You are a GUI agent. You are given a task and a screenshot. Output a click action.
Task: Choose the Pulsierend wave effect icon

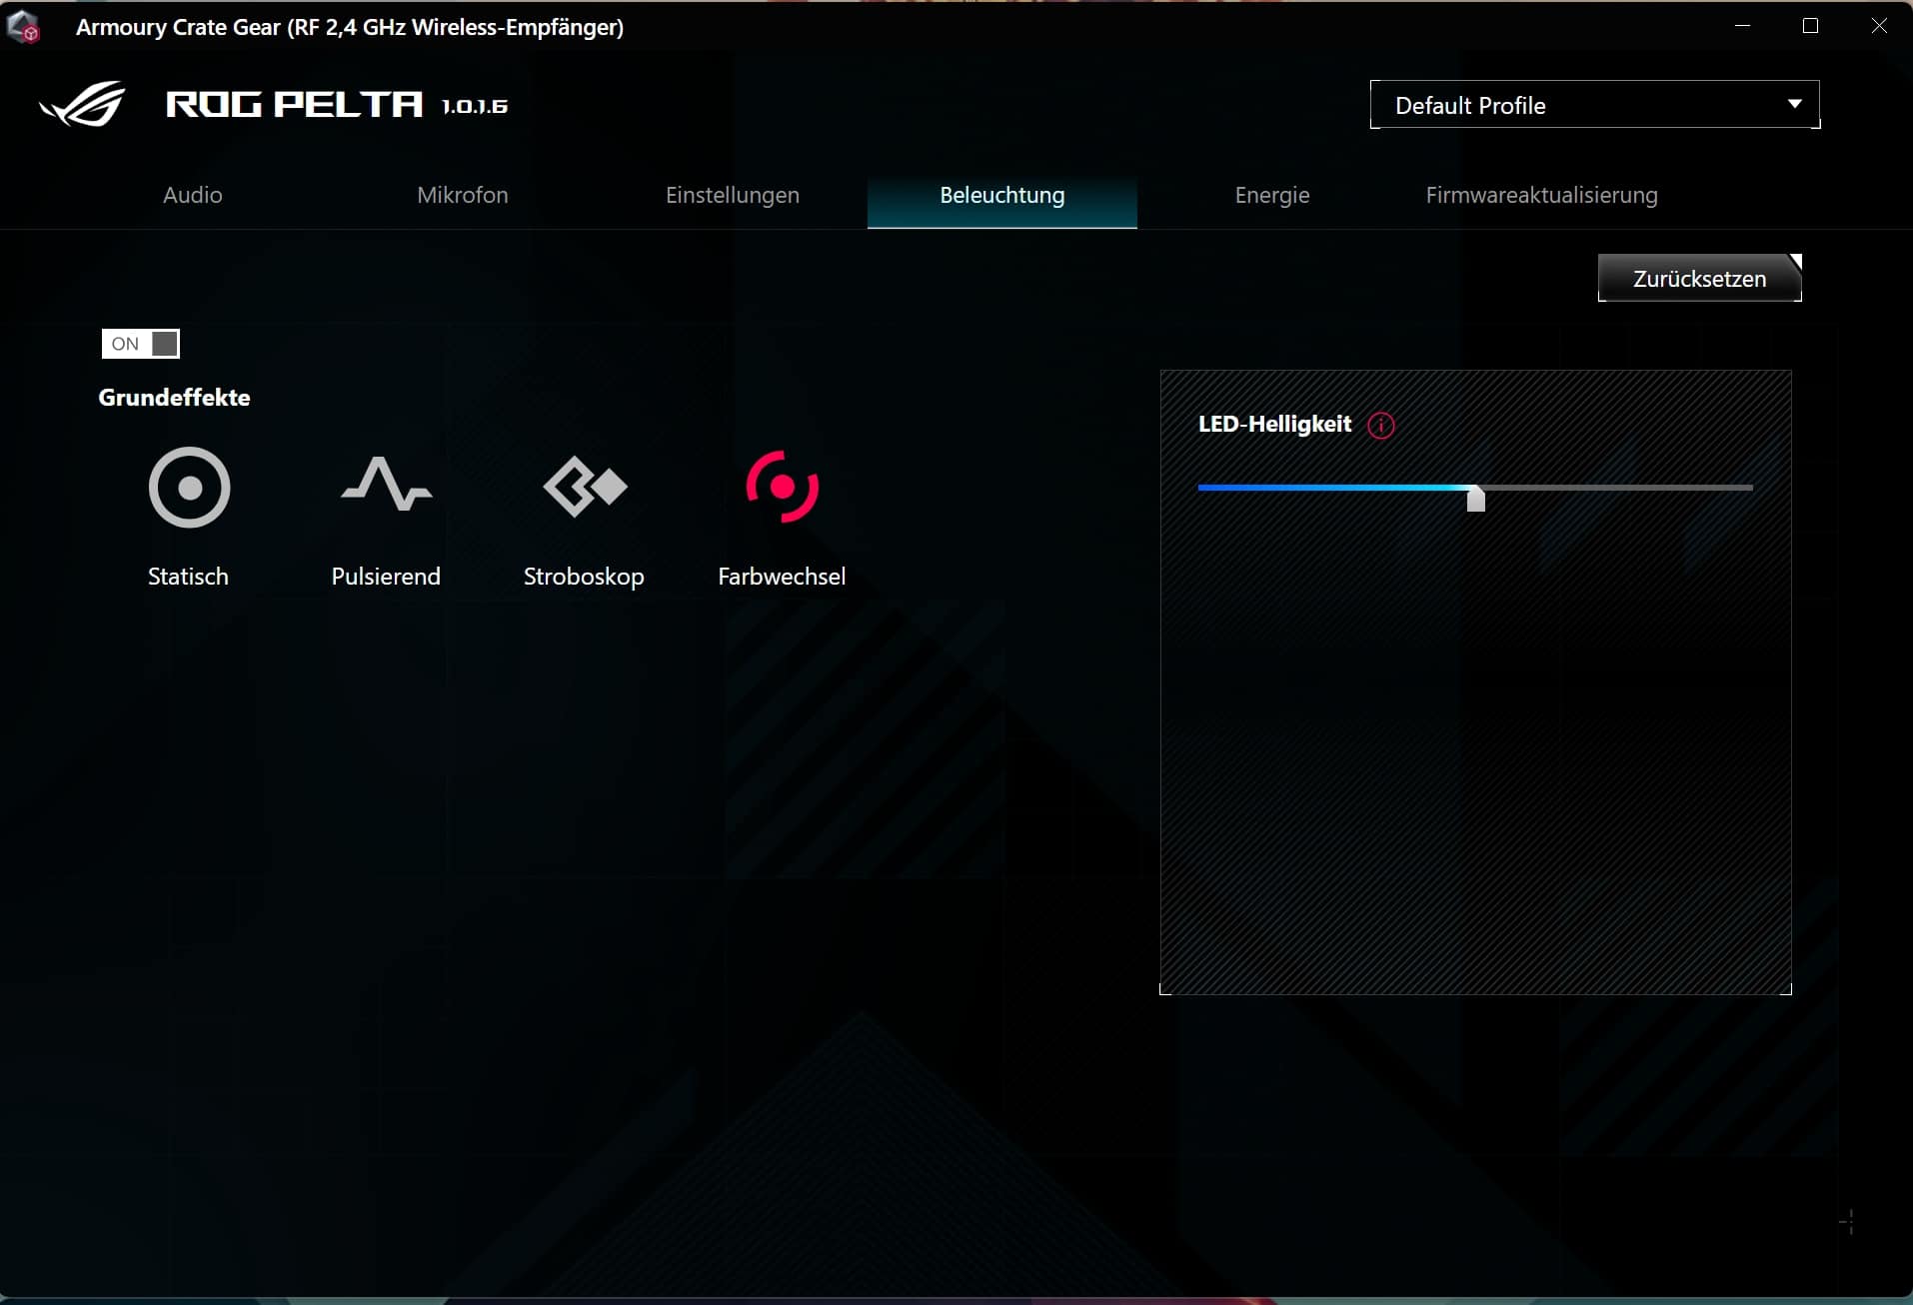point(386,486)
